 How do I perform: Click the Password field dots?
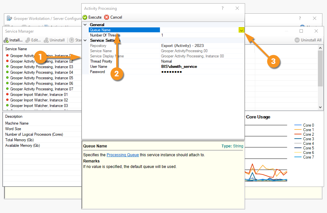[171, 72]
